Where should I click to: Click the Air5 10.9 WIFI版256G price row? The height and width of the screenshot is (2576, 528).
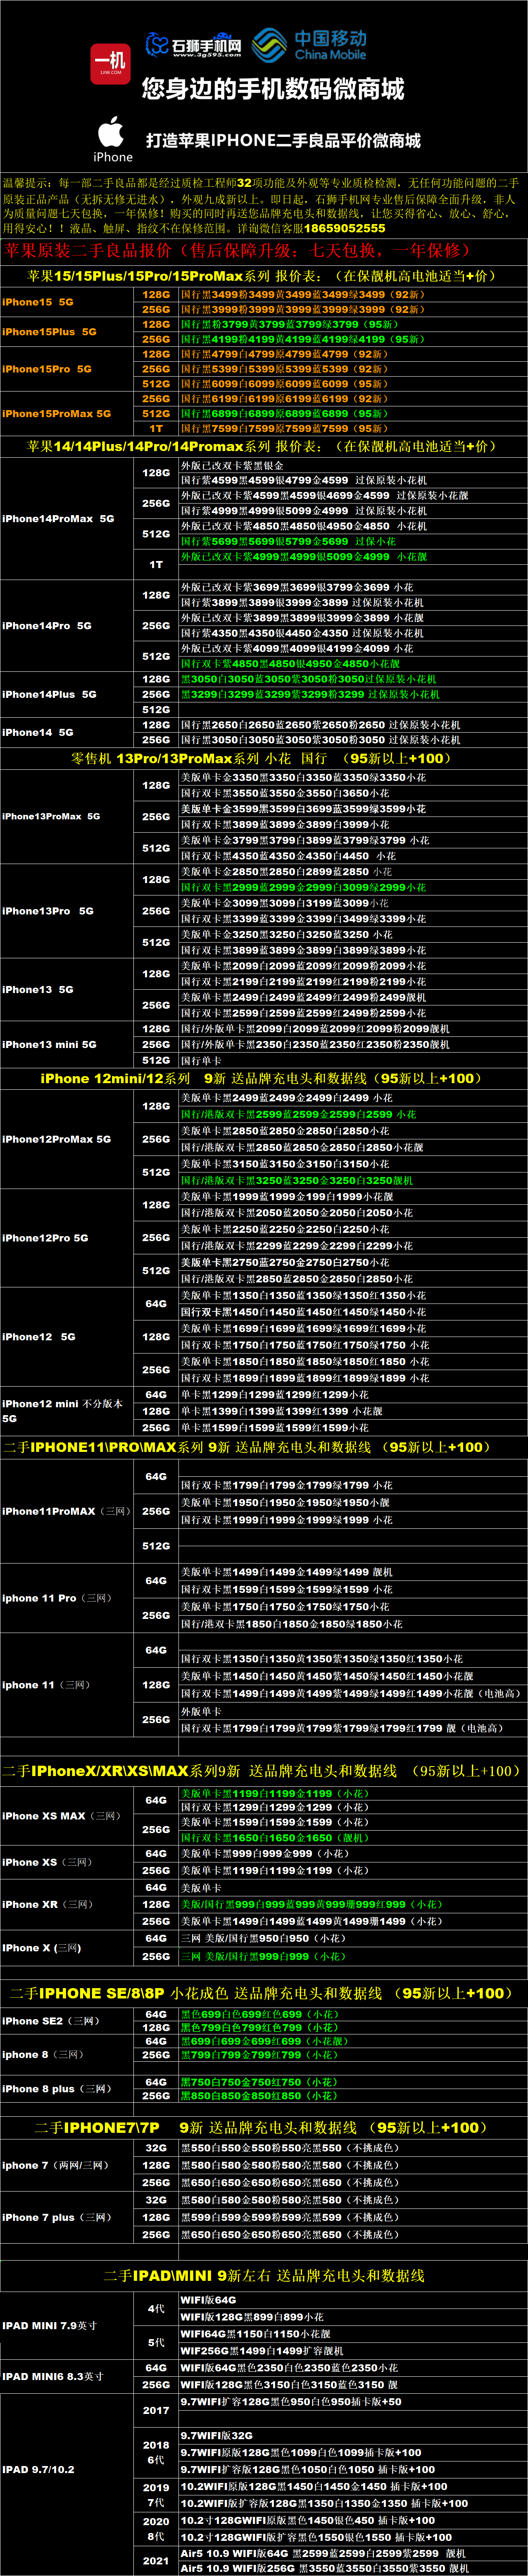[353, 2568]
